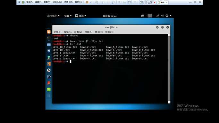Close the Home (主页) tab with red X
The height and width of the screenshot is (123, 219).
[x=155, y=2]
